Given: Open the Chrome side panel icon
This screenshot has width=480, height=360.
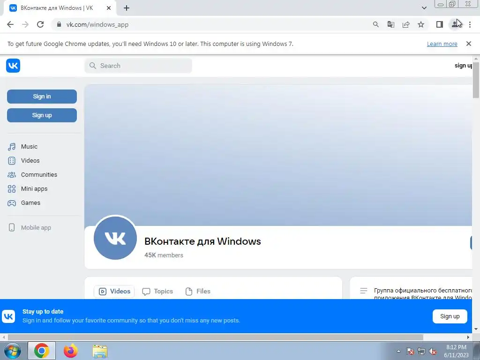Looking at the screenshot, I should click(440, 24).
